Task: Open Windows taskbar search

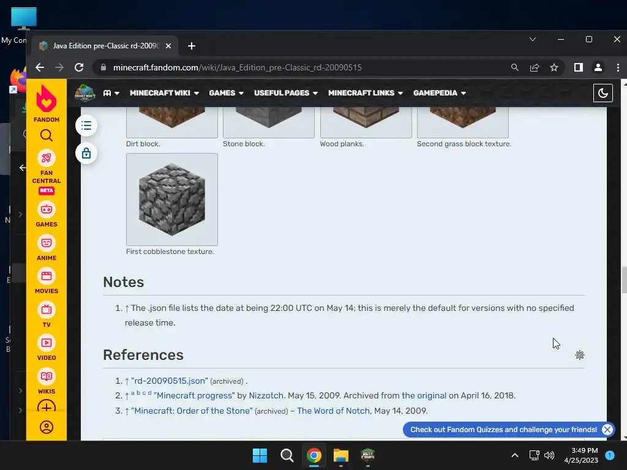Action: coord(287,455)
